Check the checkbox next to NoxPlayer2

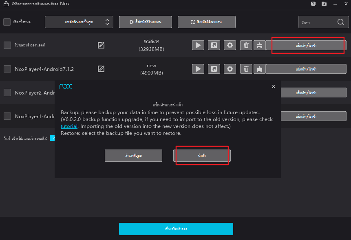7,92
